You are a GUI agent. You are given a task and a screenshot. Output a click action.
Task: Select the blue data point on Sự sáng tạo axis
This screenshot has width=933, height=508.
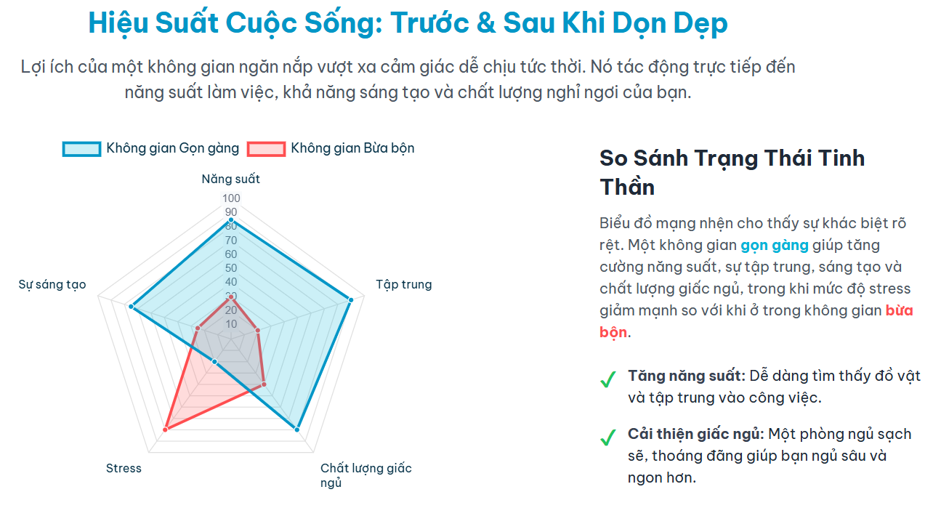pos(132,307)
